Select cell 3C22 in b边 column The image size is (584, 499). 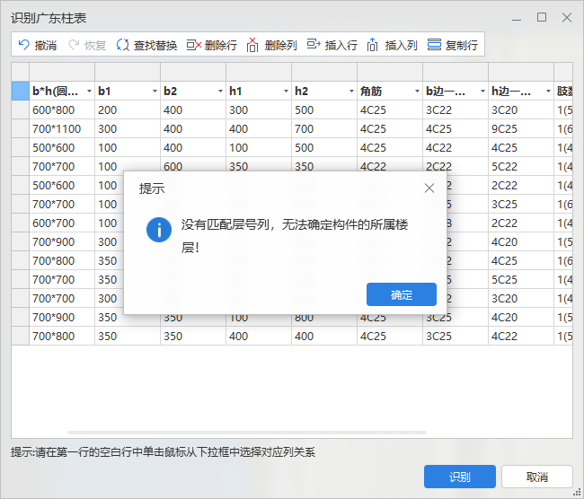456,110
